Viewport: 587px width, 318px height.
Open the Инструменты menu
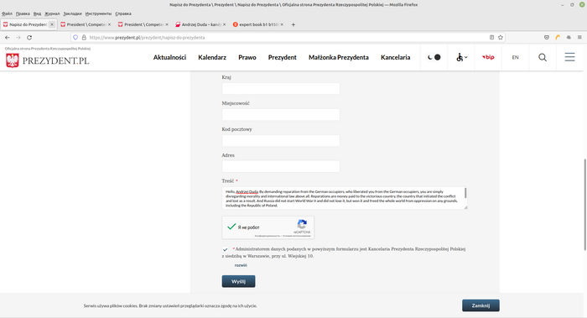[98, 13]
